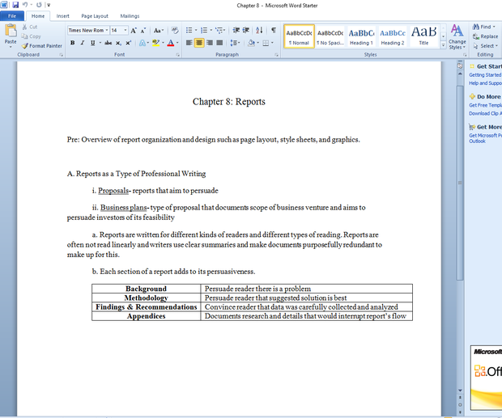Screen dimensions: 502x418
Task: Click the Clear Formatting eraser icon
Action: coord(174,31)
